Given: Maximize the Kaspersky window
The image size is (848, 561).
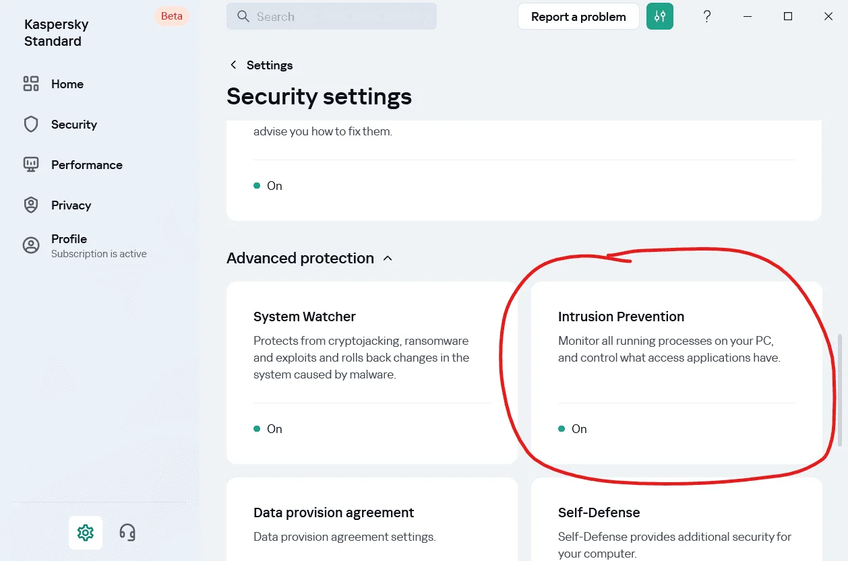Looking at the screenshot, I should 788,16.
